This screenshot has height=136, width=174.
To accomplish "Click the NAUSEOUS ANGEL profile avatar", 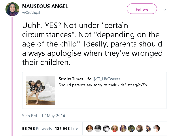I will point(12,10).
